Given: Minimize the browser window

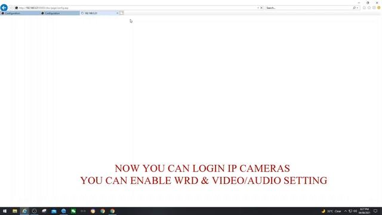Looking at the screenshot, I should pos(359,2).
